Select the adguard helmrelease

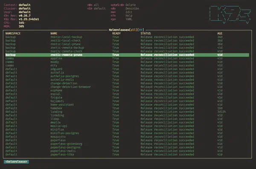pyautogui.click(x=127, y=69)
